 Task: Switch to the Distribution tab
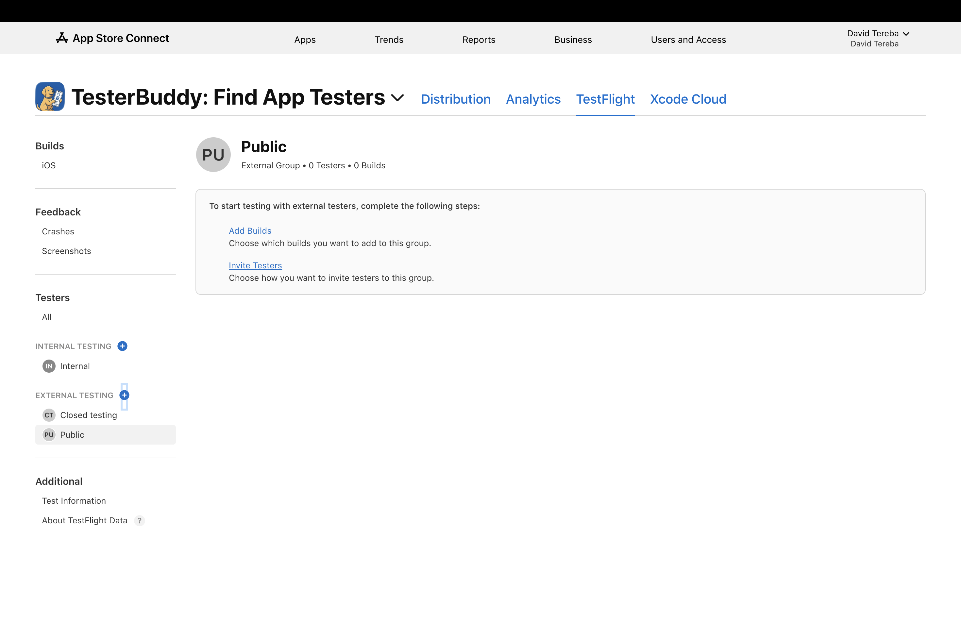click(x=455, y=99)
